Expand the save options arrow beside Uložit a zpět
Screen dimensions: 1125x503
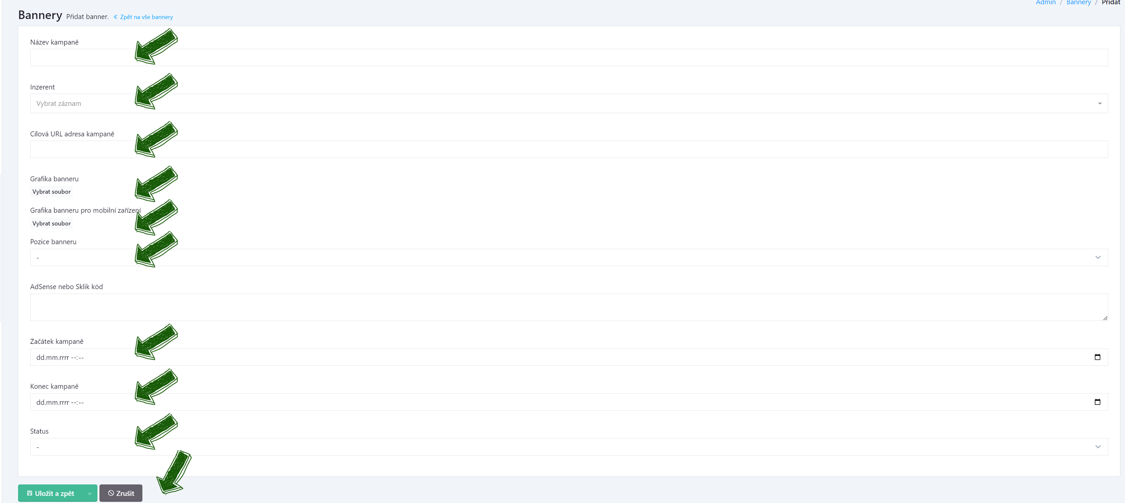[x=89, y=493]
